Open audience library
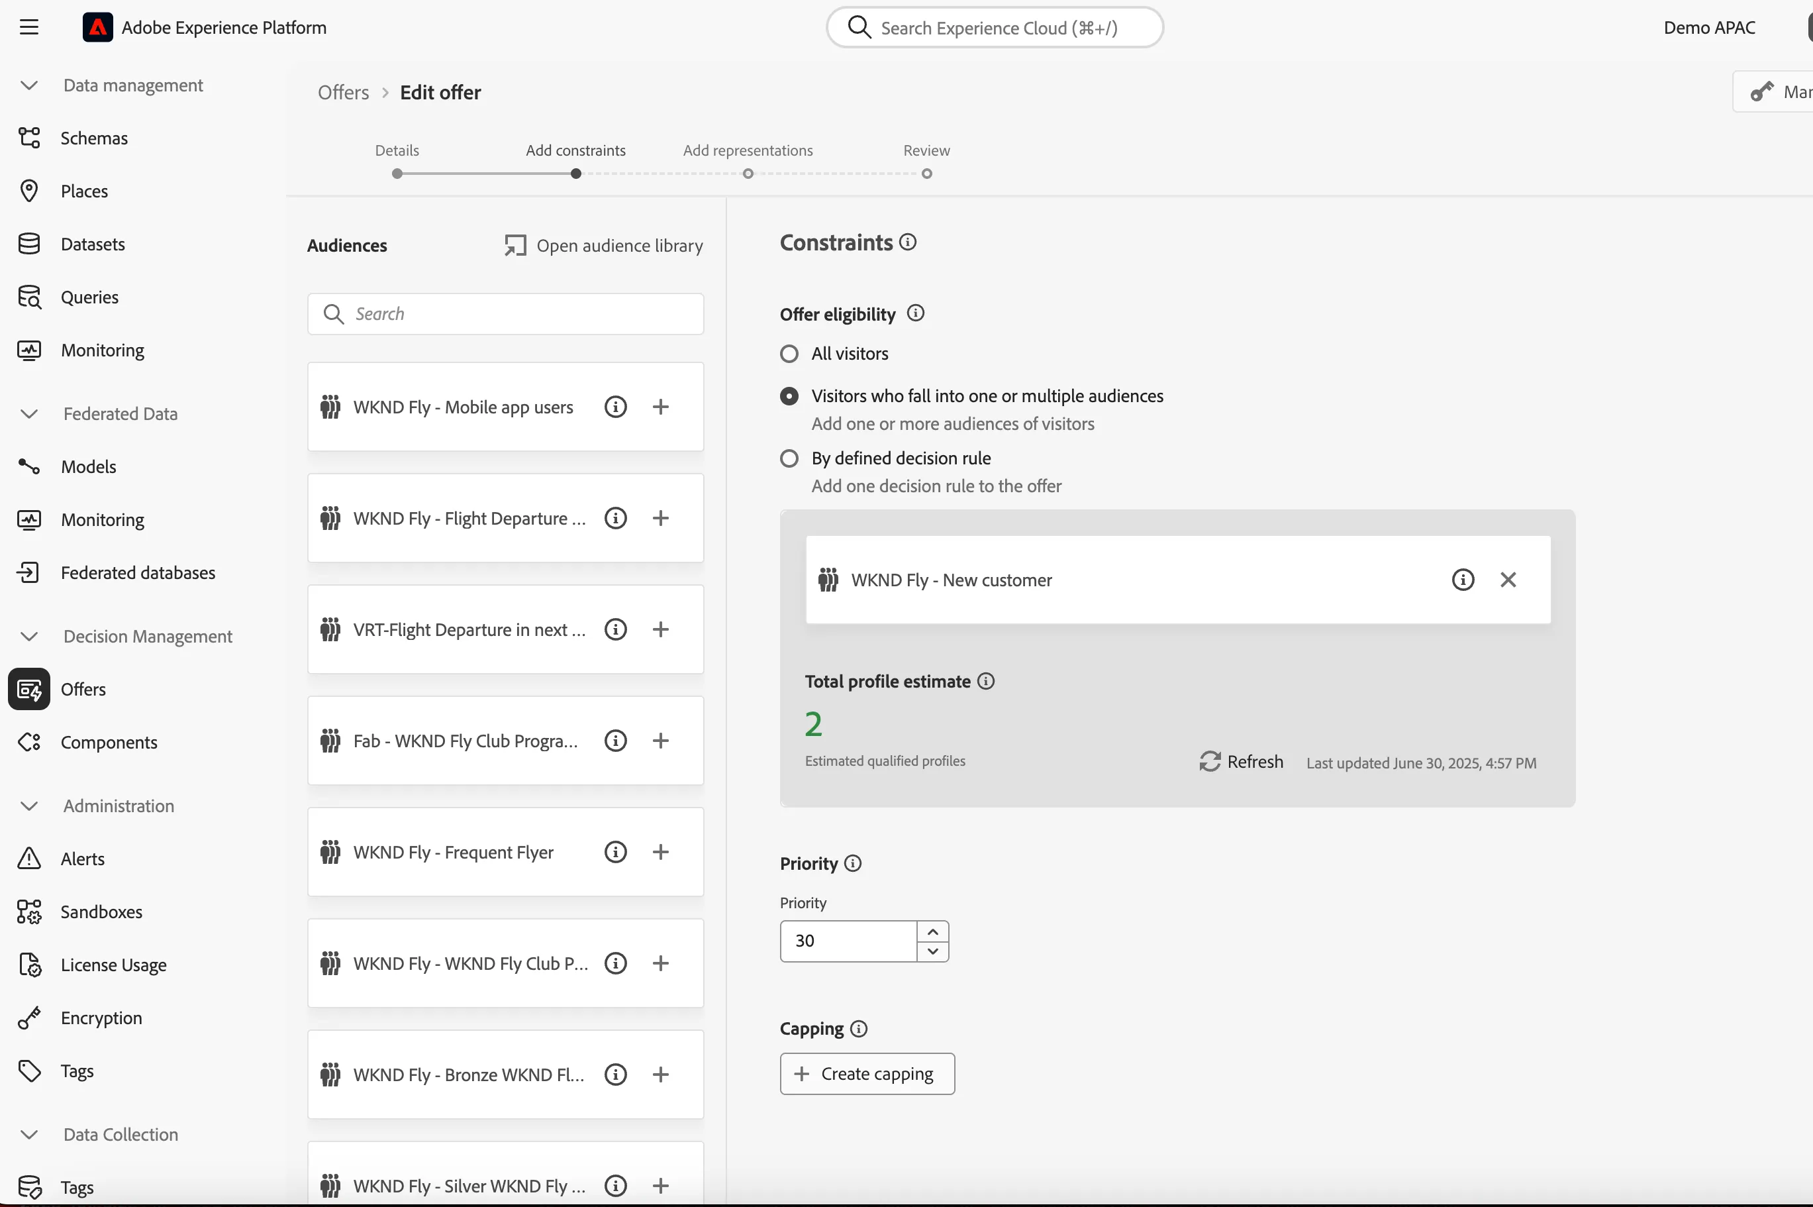The image size is (1813, 1207). click(x=604, y=246)
